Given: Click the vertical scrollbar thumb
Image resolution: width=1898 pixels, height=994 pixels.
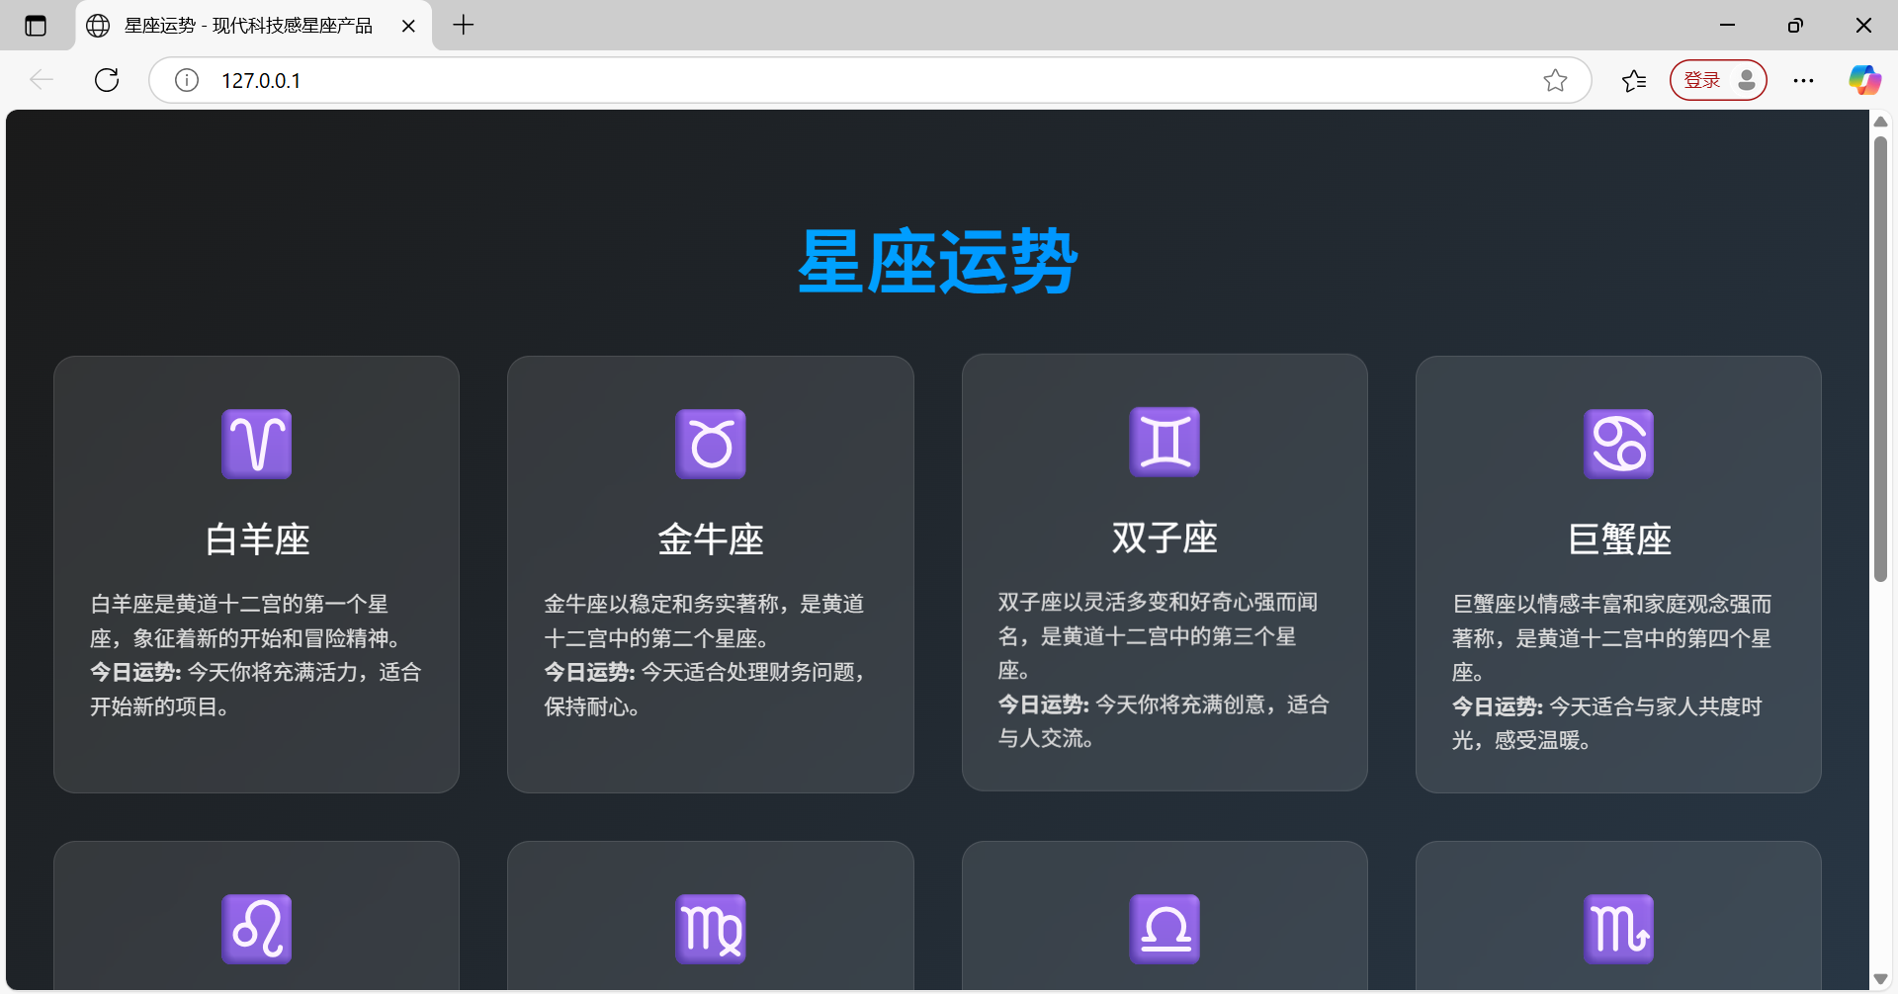Looking at the screenshot, I should pyautogui.click(x=1880, y=359).
